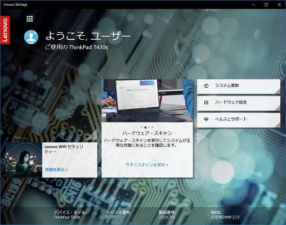Click the ヘルスとサポート heart icon
This screenshot has width=286, height=225.
[x=206, y=119]
